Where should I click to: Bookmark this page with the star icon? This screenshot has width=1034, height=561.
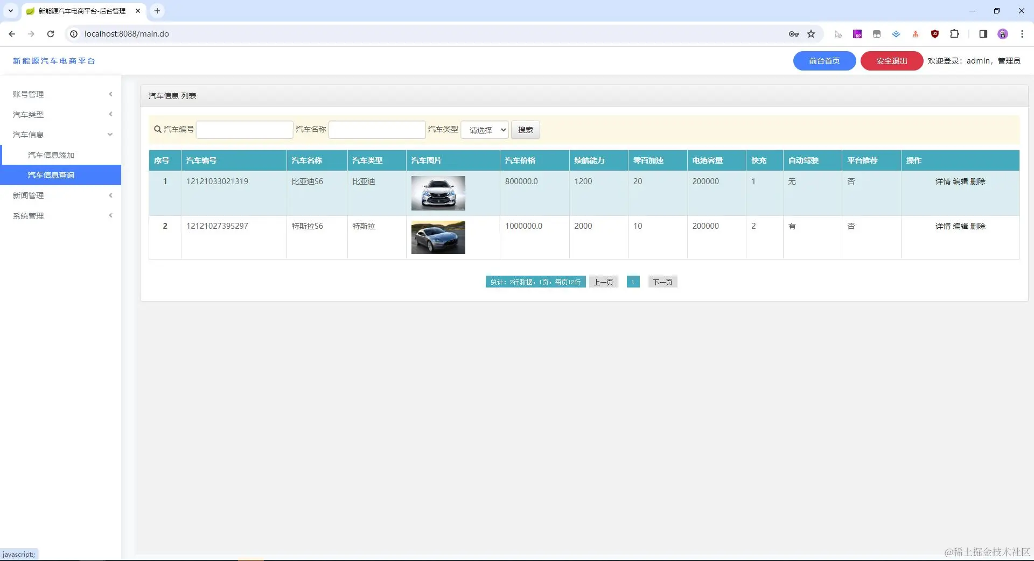click(x=811, y=34)
